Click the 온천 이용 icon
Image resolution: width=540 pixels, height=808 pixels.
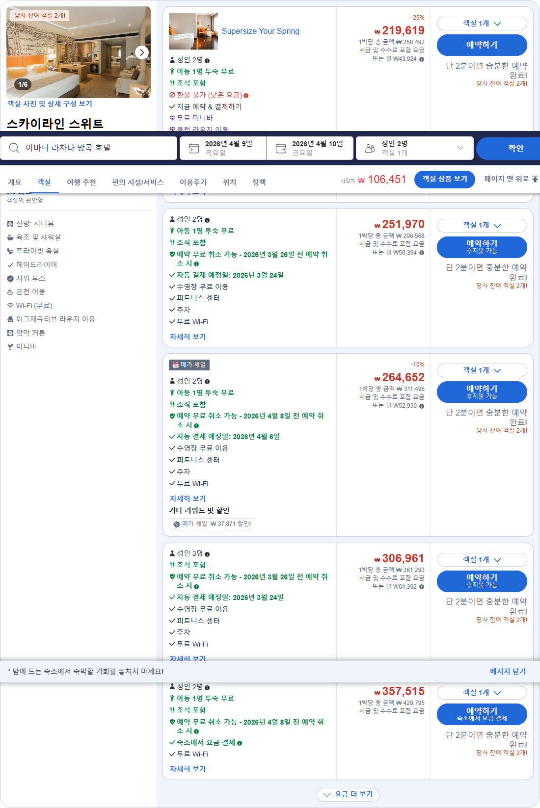point(10,292)
